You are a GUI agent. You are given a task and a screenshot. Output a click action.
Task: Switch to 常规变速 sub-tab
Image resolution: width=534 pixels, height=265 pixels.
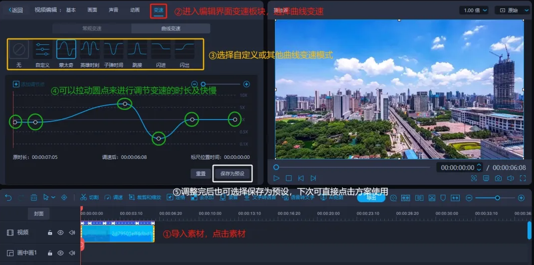pos(92,28)
